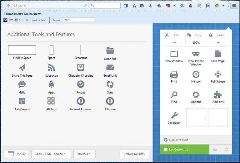Open the Developer wrench icon
This screenshot has height=163, width=240.
point(174,116)
